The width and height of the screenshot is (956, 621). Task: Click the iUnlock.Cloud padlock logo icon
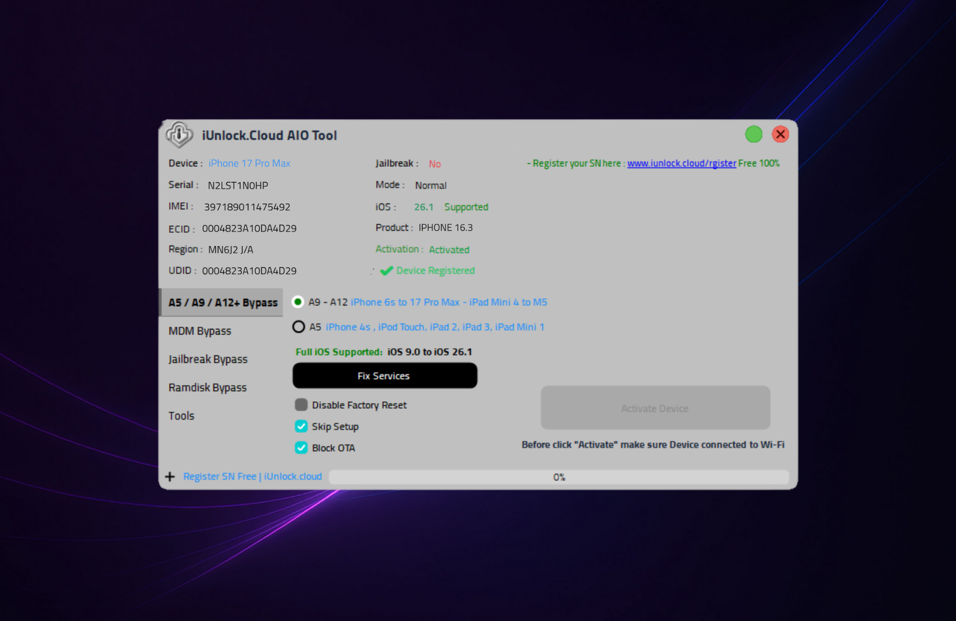click(x=179, y=134)
